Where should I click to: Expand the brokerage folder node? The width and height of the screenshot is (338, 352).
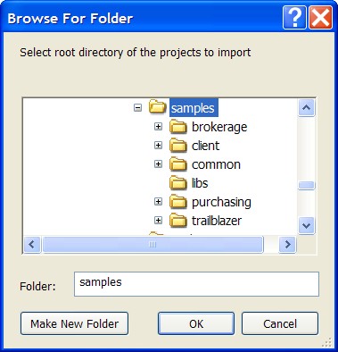click(158, 127)
